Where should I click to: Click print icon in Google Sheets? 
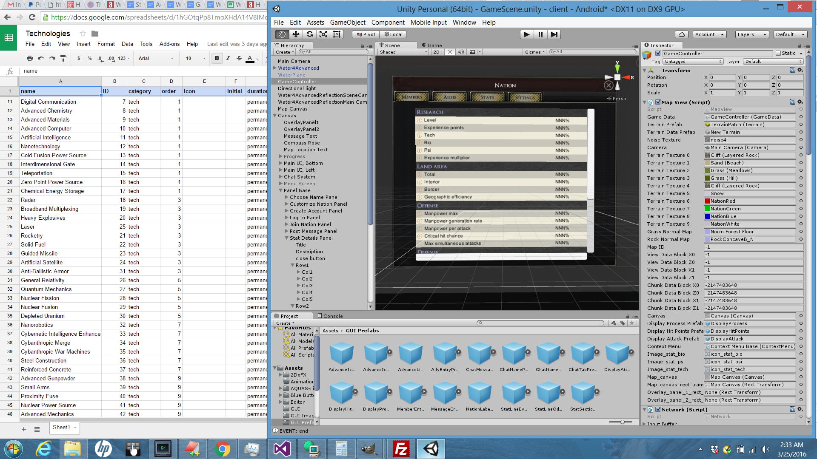click(x=29, y=58)
